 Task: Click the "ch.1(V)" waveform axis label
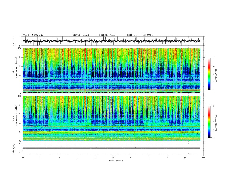(x=14, y=41)
